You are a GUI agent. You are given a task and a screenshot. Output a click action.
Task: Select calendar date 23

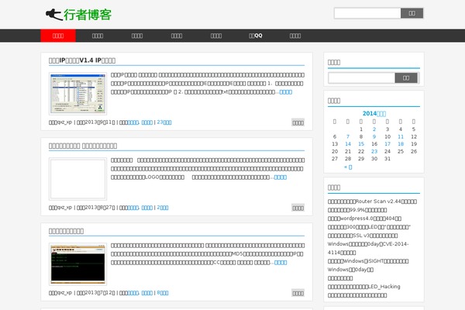(x=374, y=151)
